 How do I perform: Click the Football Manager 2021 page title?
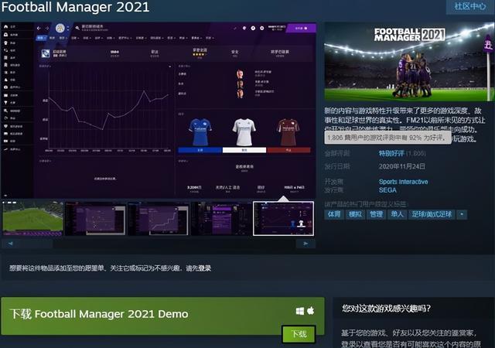[75, 7]
